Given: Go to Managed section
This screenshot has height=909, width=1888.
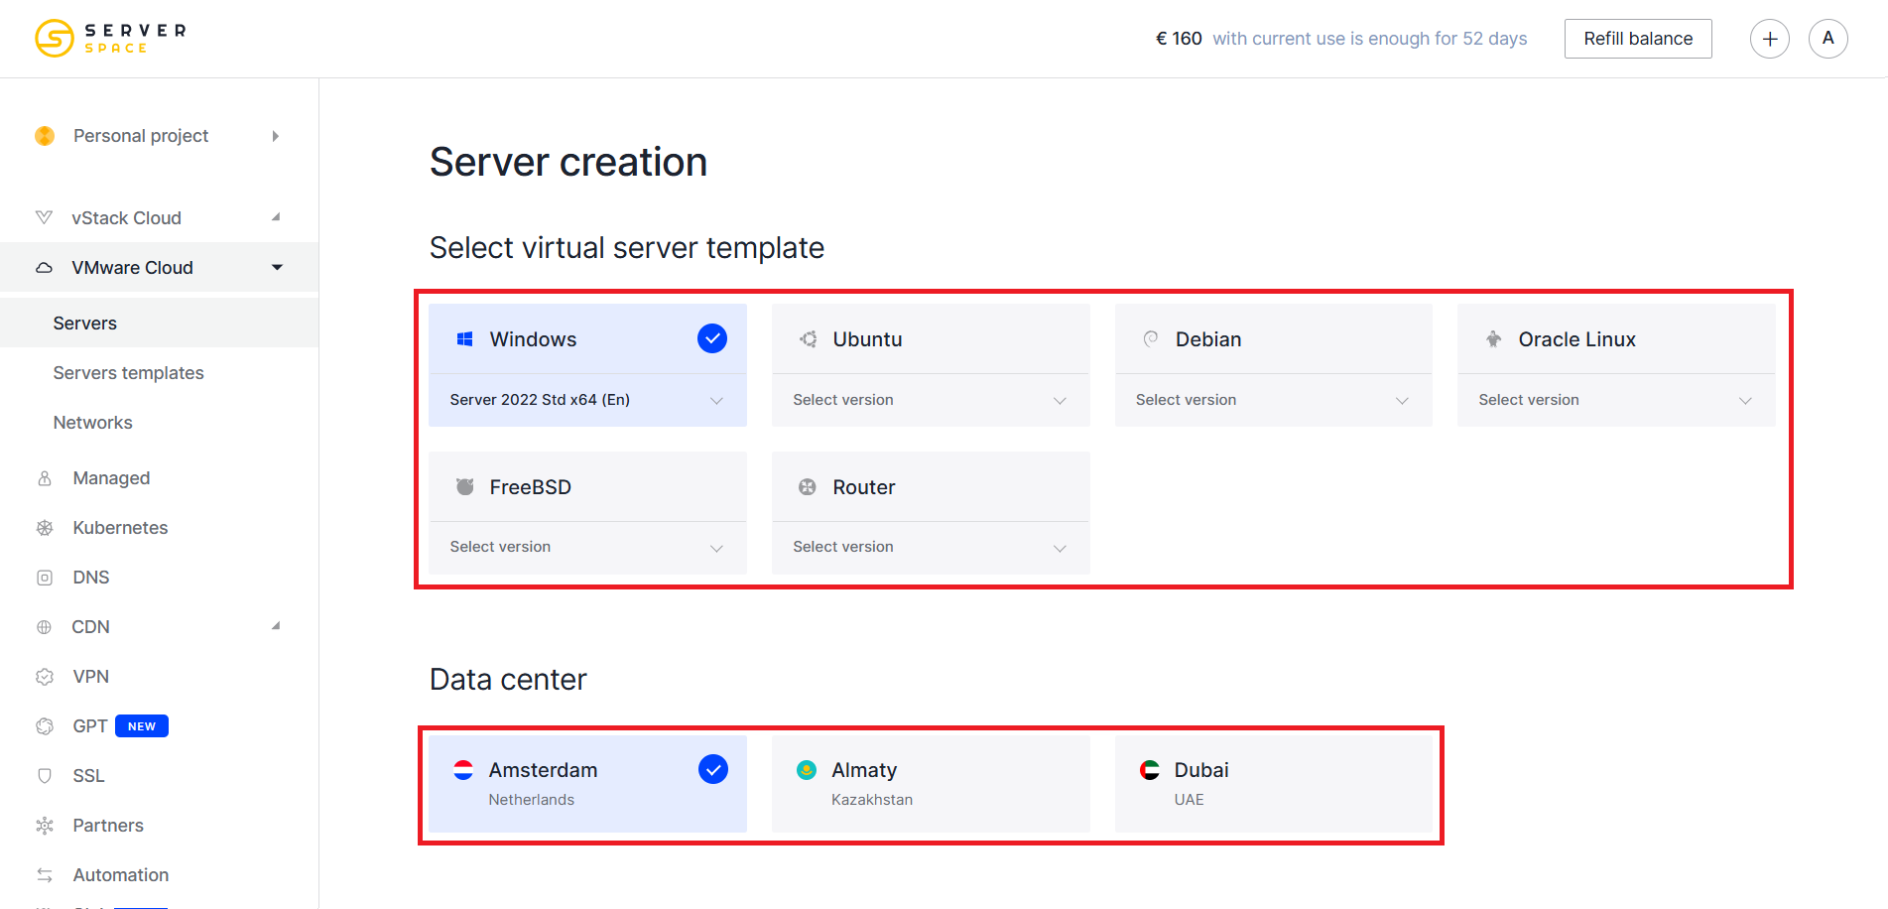Looking at the screenshot, I should pyautogui.click(x=111, y=478).
